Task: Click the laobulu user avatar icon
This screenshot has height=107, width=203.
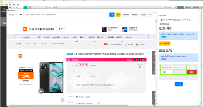Action: [x=4, y=9]
